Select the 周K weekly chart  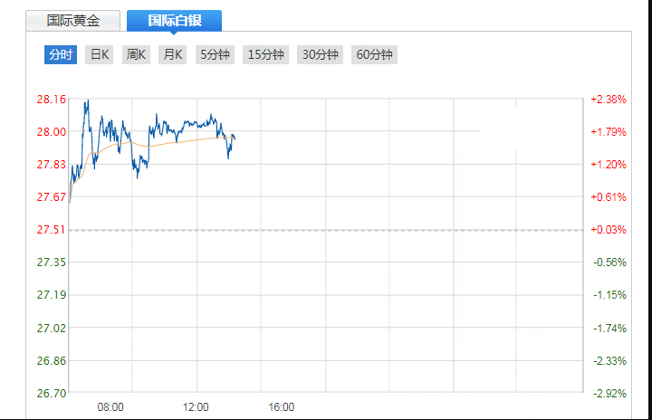136,55
